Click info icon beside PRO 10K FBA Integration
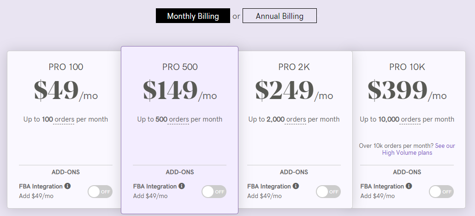 409,186
